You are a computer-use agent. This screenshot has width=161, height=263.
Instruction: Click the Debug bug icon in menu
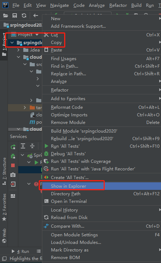[x=46, y=153]
